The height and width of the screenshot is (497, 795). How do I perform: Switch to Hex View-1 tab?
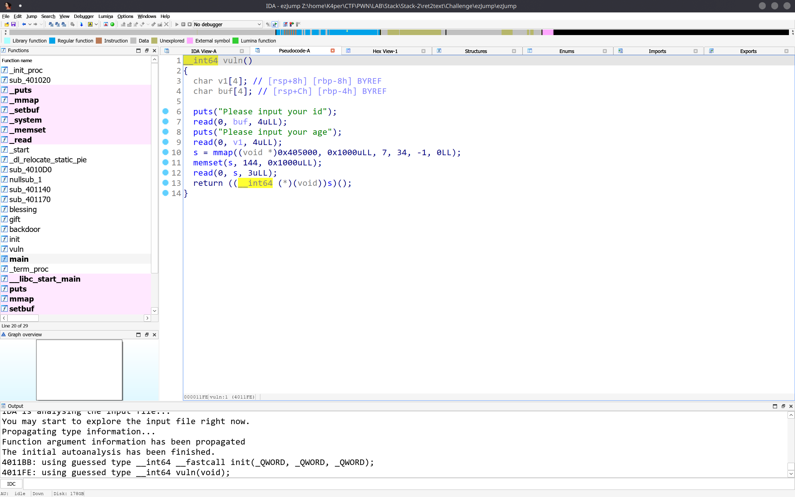385,51
